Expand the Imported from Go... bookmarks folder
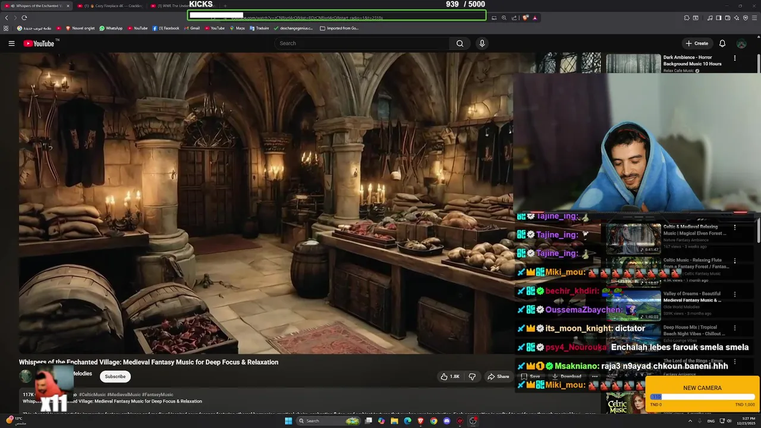The image size is (761, 428). pyautogui.click(x=339, y=28)
